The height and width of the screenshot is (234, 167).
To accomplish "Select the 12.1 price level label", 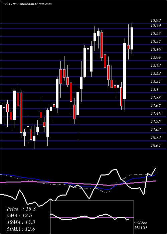I will click(154, 90).
